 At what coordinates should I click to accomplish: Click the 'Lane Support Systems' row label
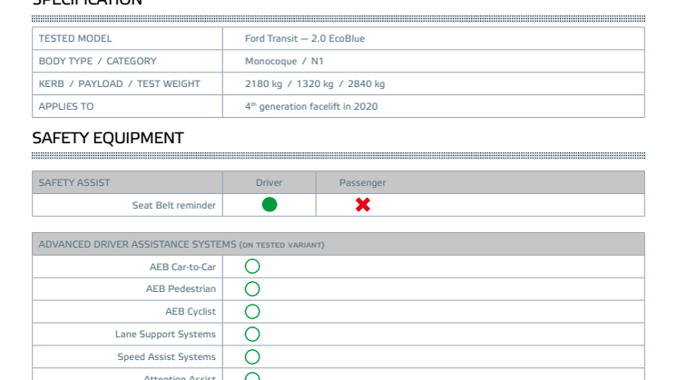click(x=165, y=335)
